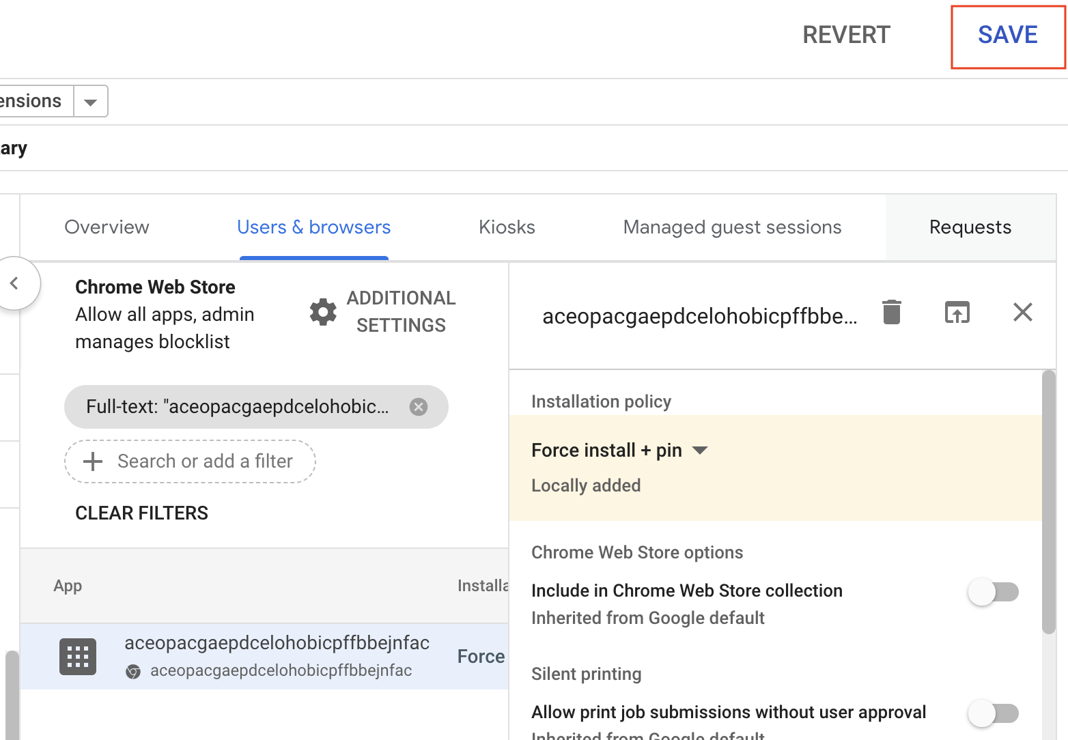This screenshot has height=740, width=1068.
Task: Click the Full-text filter chip
Action: coord(256,407)
